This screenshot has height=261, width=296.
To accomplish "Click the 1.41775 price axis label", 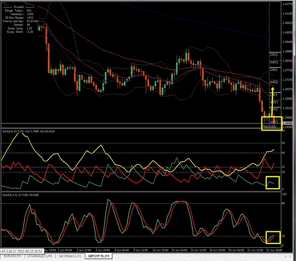I will point(287,4).
